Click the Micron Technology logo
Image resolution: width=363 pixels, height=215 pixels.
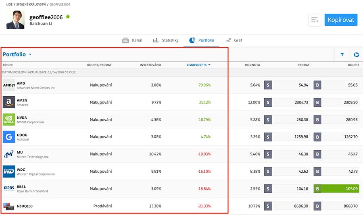pyautogui.click(x=9, y=154)
